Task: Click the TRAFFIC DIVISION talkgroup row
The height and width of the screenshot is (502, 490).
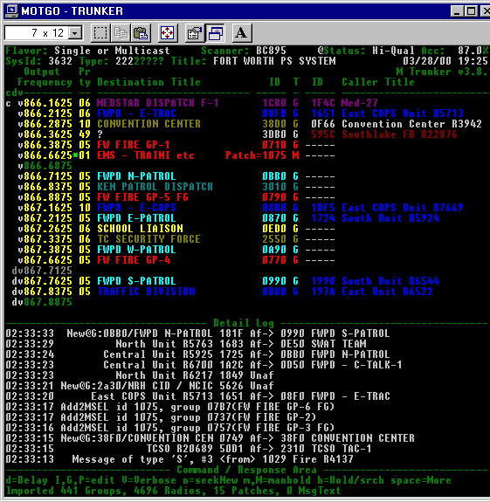Action: [247, 292]
